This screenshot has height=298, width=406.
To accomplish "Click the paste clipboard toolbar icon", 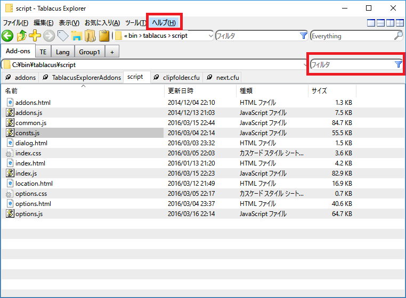I will tap(104, 36).
